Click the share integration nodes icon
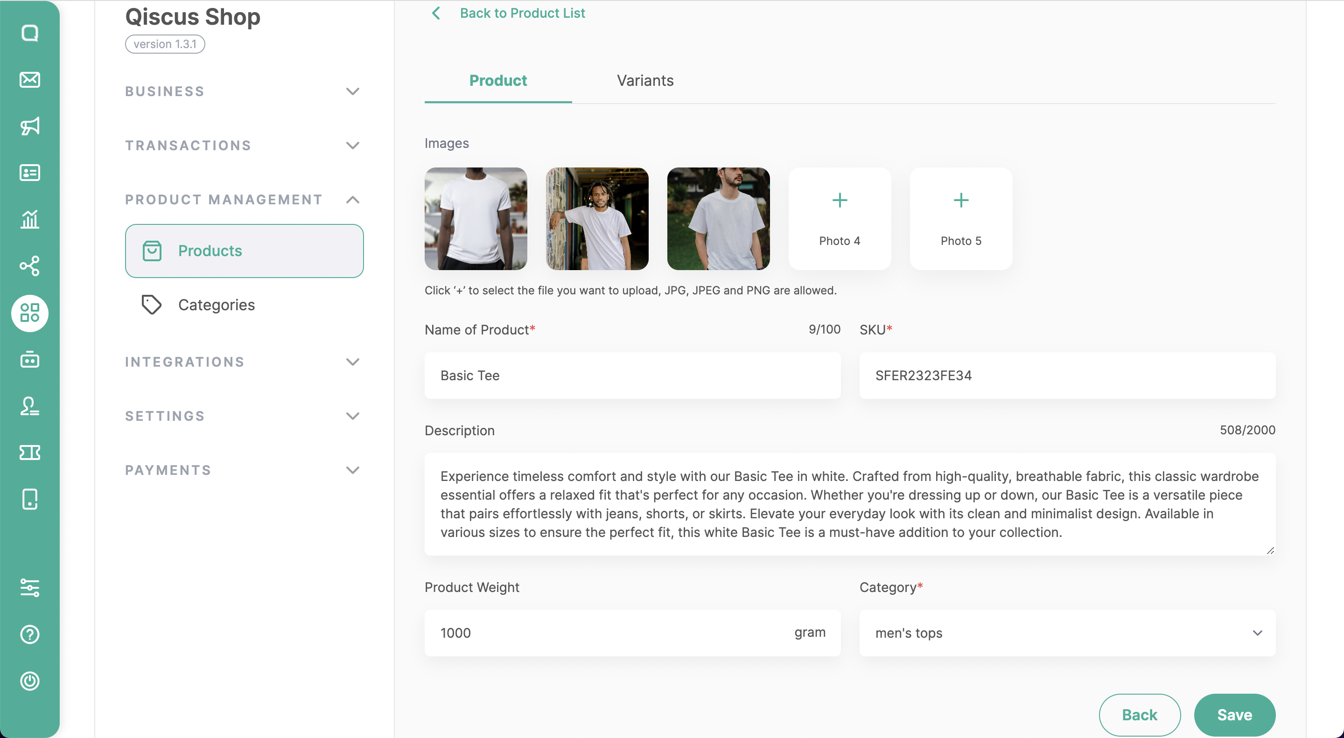The height and width of the screenshot is (738, 1344). pyautogui.click(x=30, y=266)
